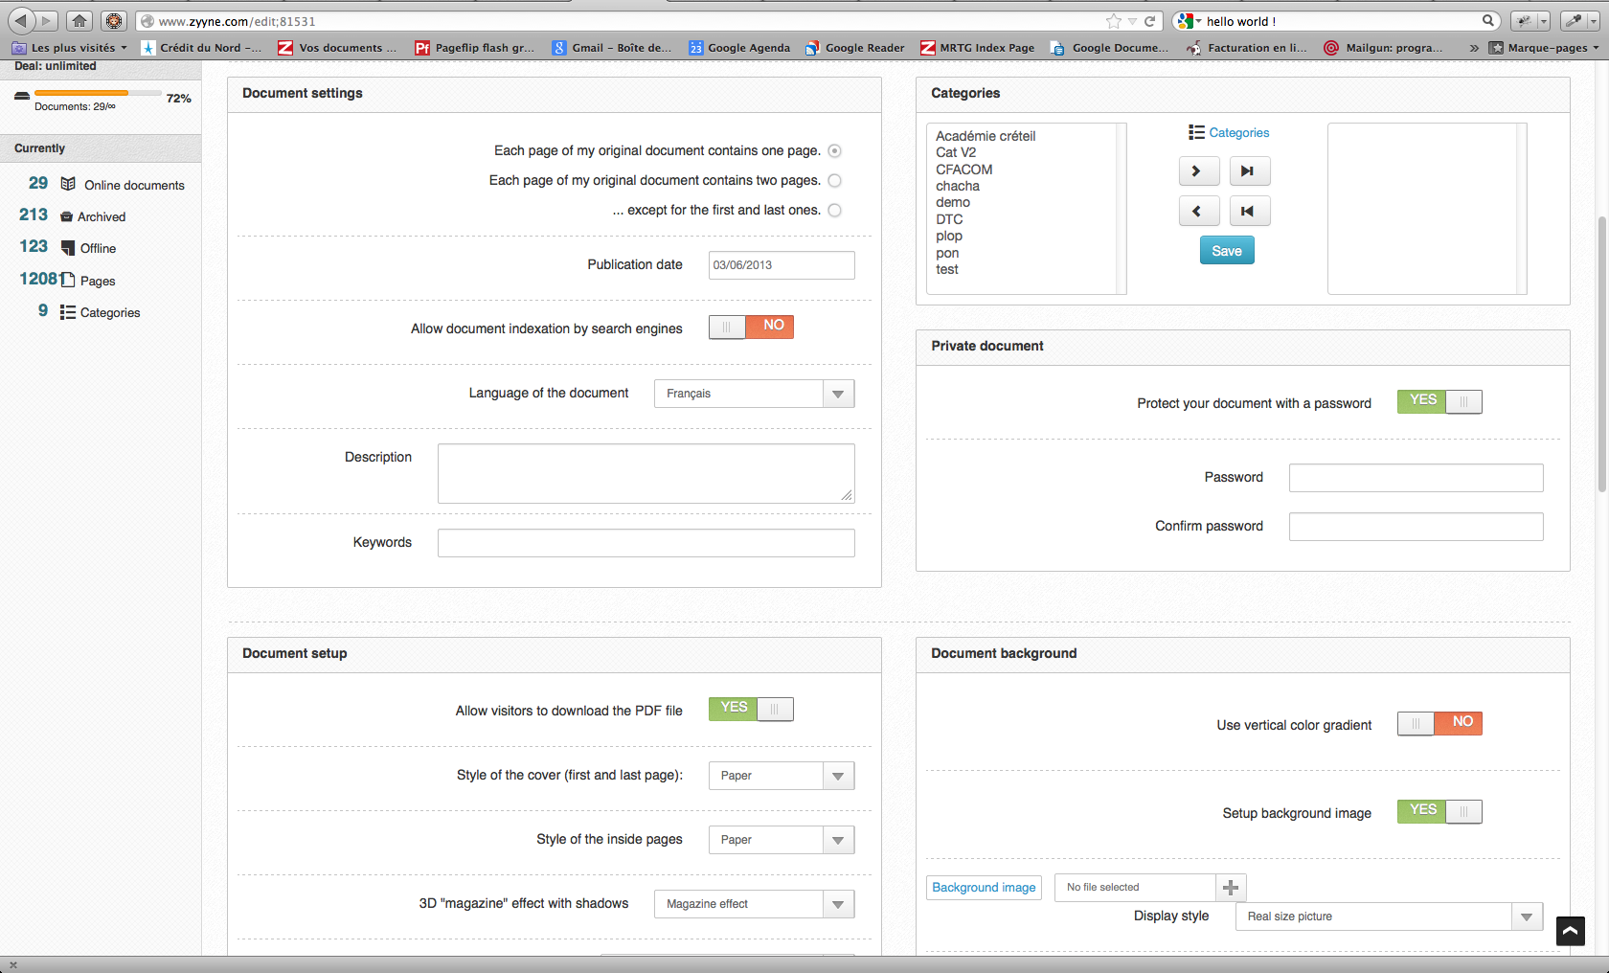This screenshot has height=973, width=1609.
Task: Open the cover style dropdown
Action: click(782, 776)
